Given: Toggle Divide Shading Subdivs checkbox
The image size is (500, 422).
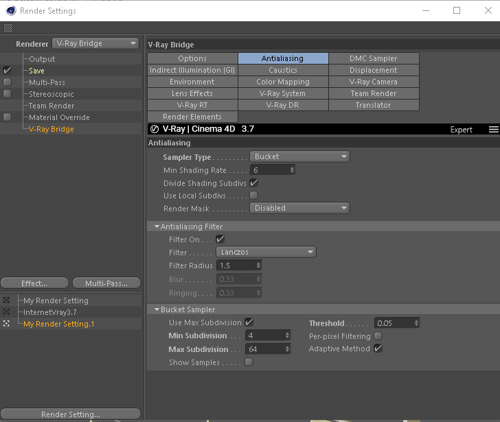Looking at the screenshot, I should (x=254, y=183).
